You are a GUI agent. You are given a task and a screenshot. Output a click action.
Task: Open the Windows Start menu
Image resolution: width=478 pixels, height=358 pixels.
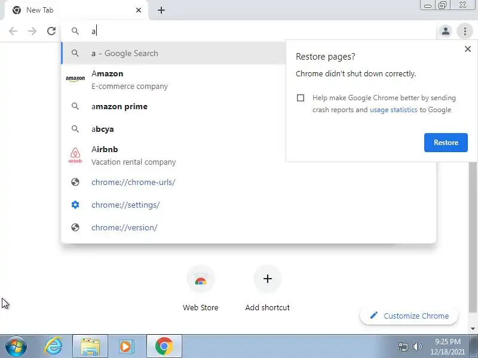(16, 347)
